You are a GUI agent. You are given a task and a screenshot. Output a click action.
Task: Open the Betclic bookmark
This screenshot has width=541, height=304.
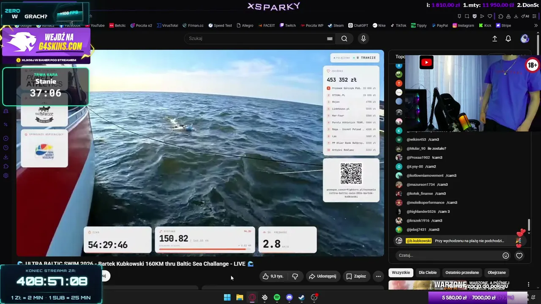point(117,25)
